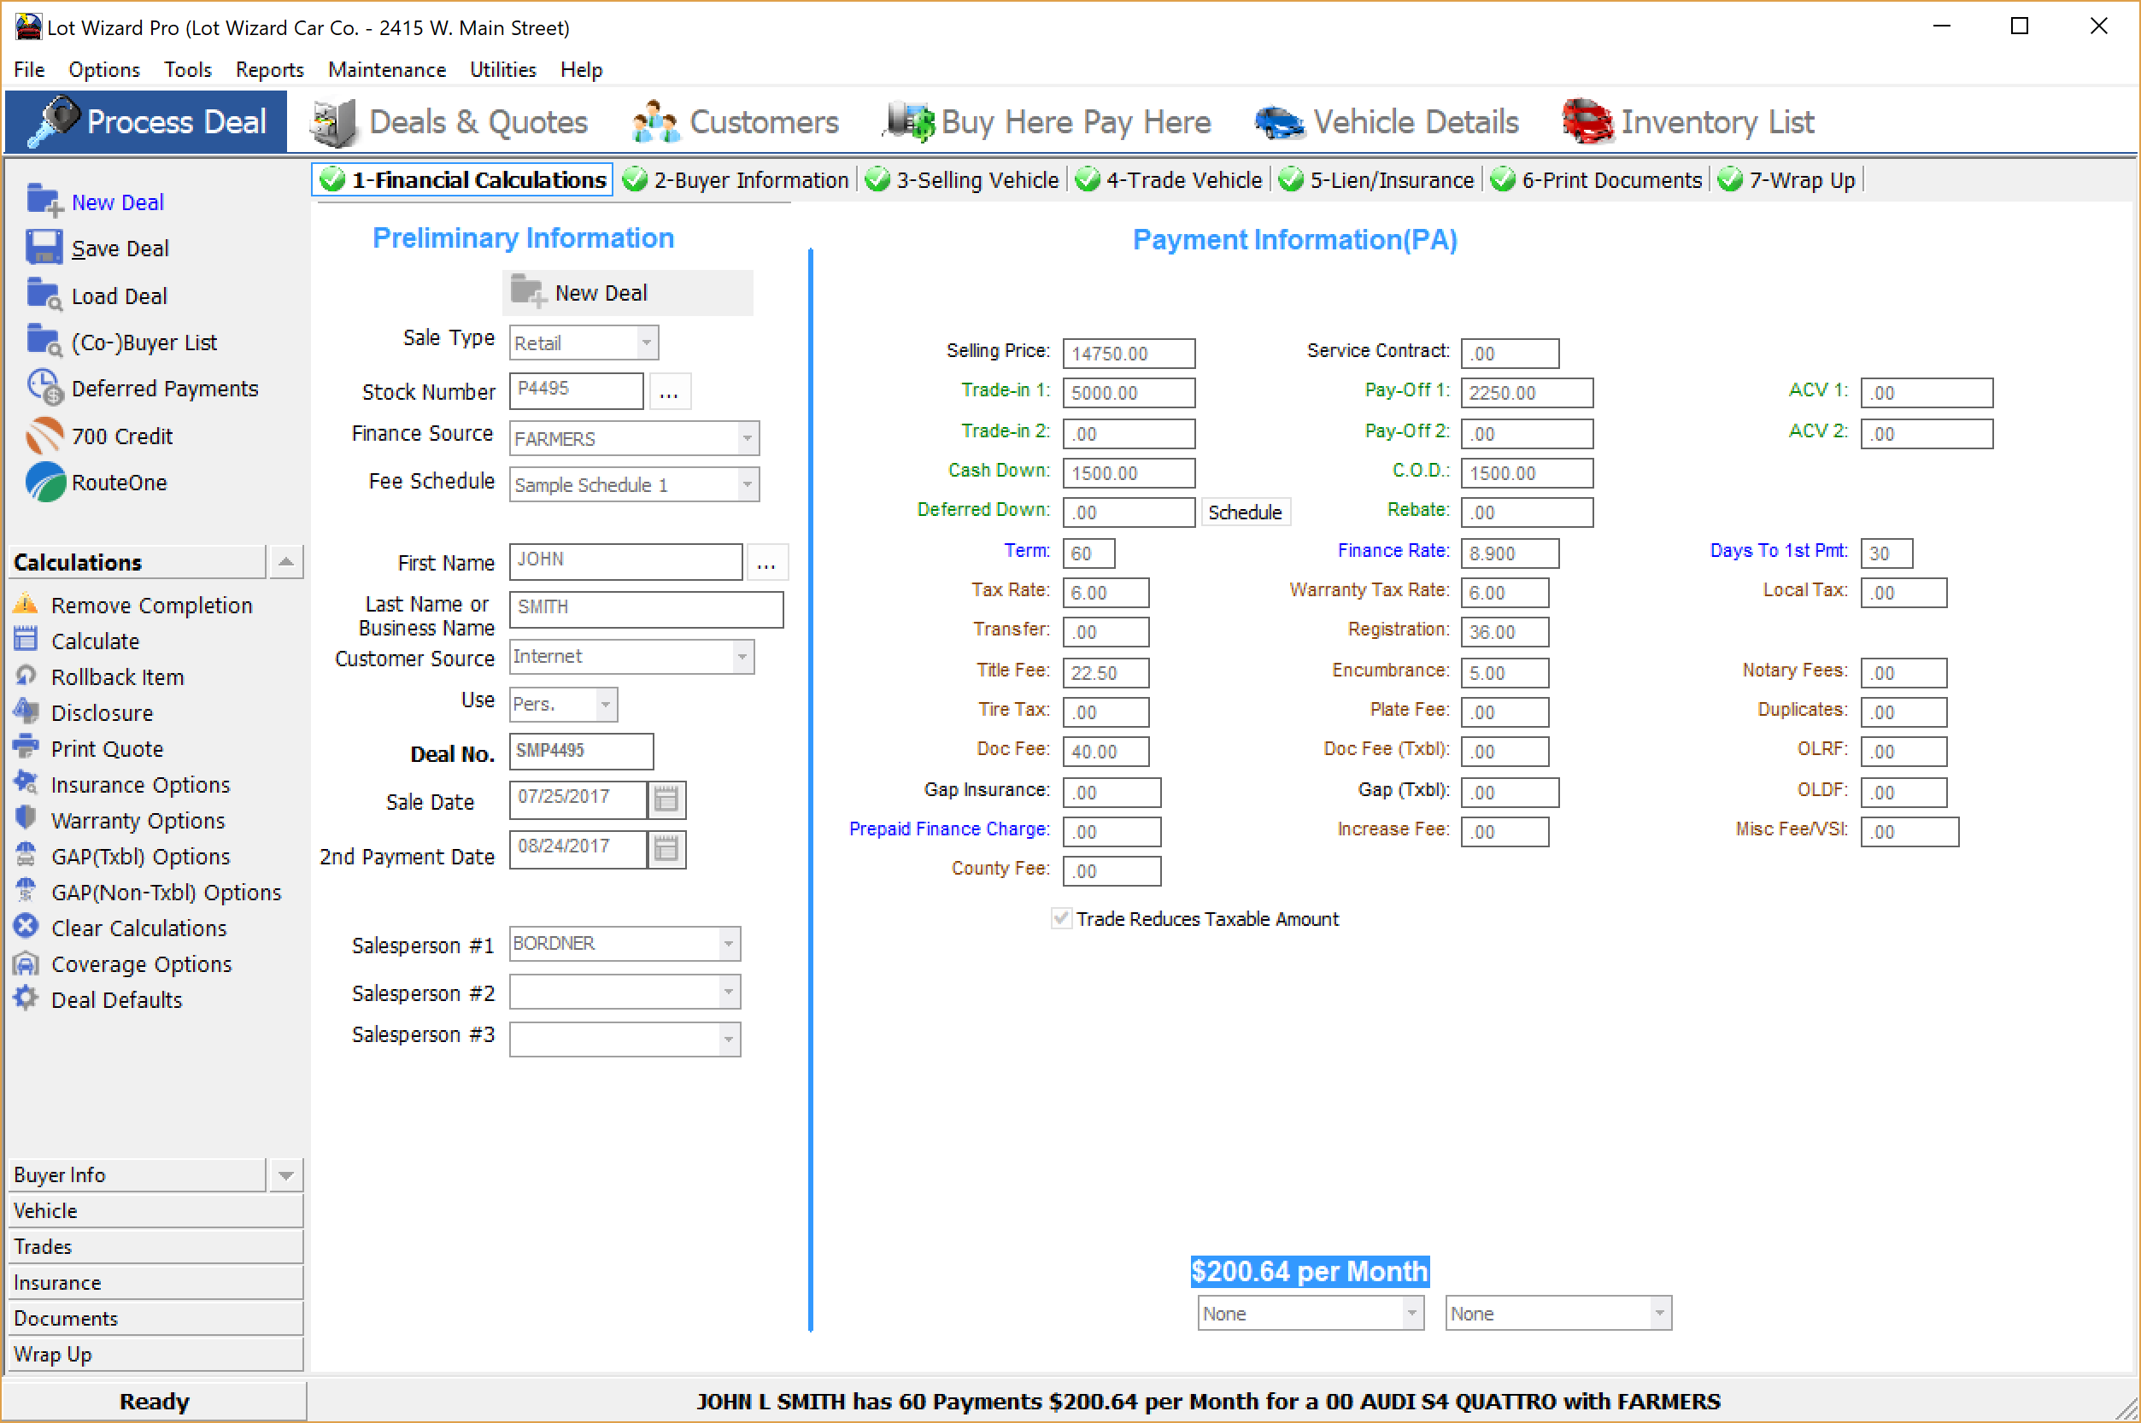Open the Sale Type dropdown
This screenshot has width=2141, height=1423.
coord(645,343)
